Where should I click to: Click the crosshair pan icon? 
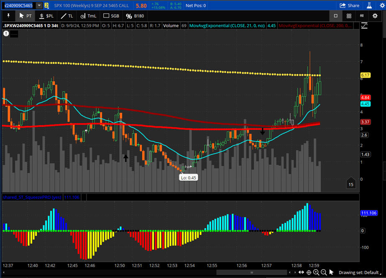coord(309,272)
